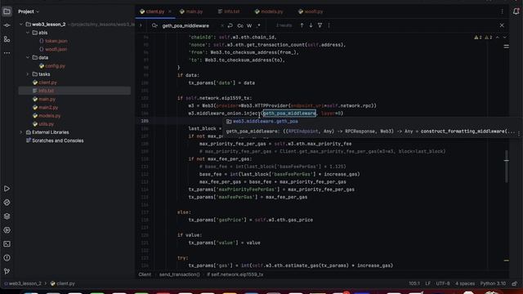
Task: Click the editor vertical scrollbar thumb
Action: point(507,166)
